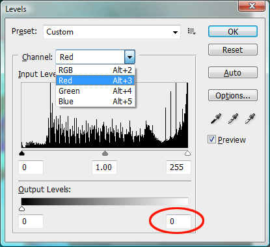
Task: Choose Green from the channel list
Action: [x=96, y=91]
